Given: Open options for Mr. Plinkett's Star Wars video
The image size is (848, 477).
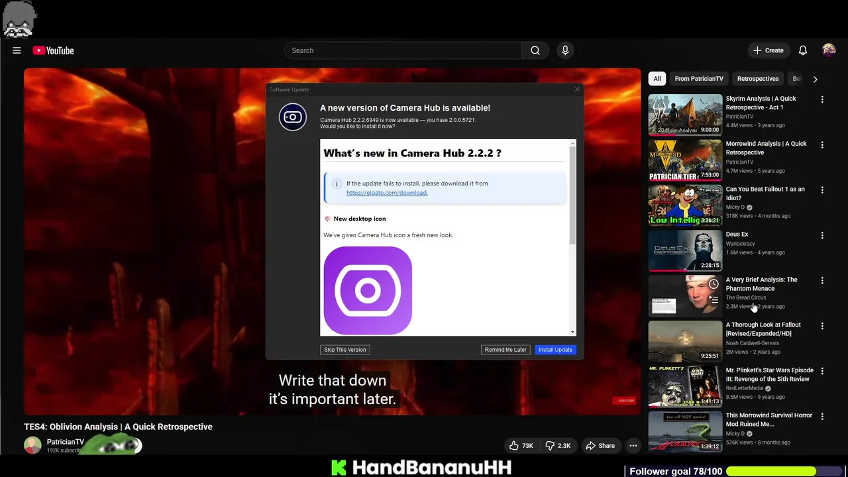Looking at the screenshot, I should tap(822, 371).
